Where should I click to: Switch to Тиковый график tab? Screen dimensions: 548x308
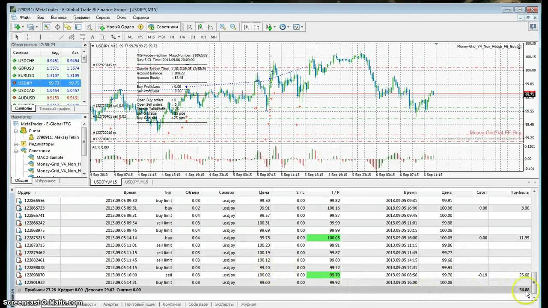[55, 109]
